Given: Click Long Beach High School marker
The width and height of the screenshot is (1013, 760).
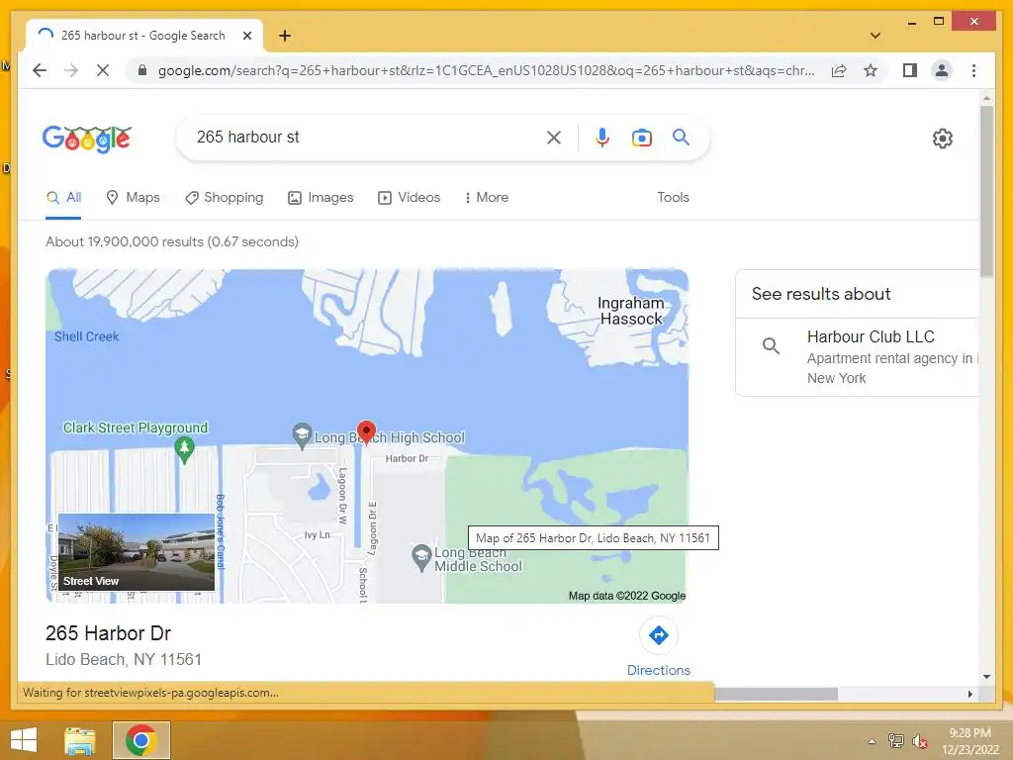Looking at the screenshot, I should (302, 436).
